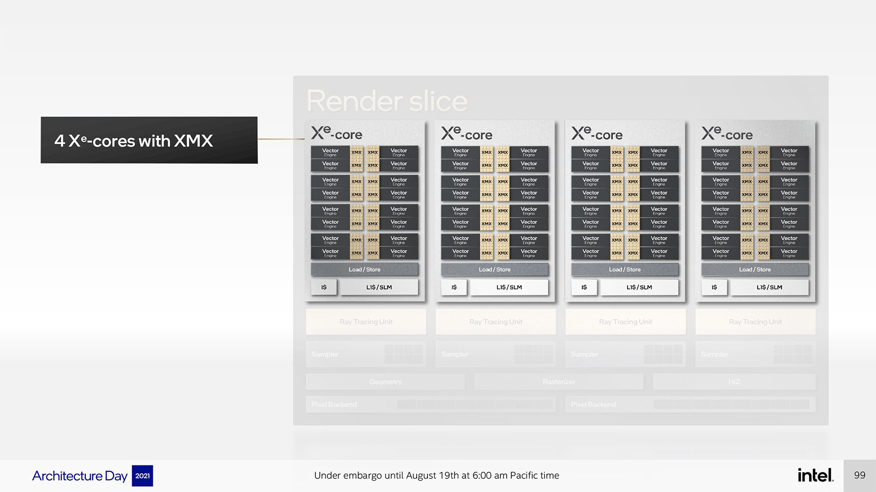The height and width of the screenshot is (492, 876).
Task: Click the I$ block in the third Xe-core
Action: click(584, 287)
